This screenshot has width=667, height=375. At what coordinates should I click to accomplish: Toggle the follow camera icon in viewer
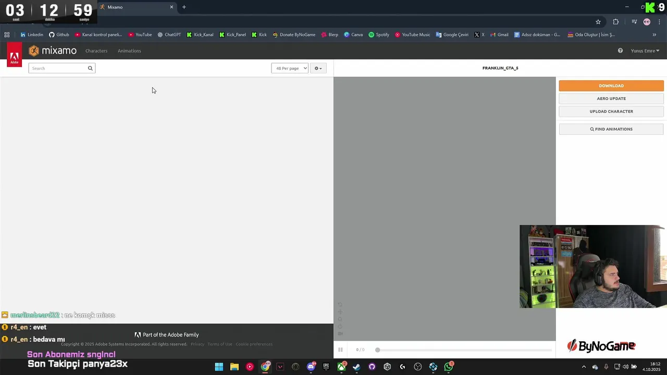click(x=340, y=334)
